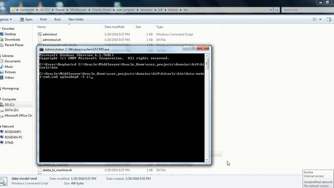Select the admintool.sh file

click(52, 40)
